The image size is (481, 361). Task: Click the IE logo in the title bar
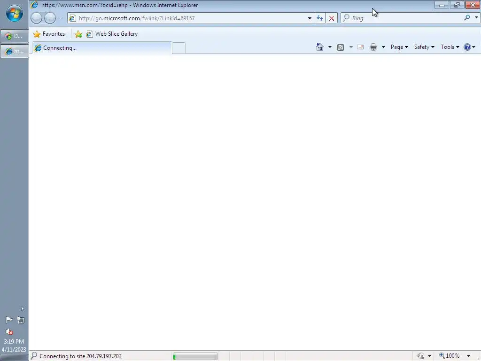(34, 5)
